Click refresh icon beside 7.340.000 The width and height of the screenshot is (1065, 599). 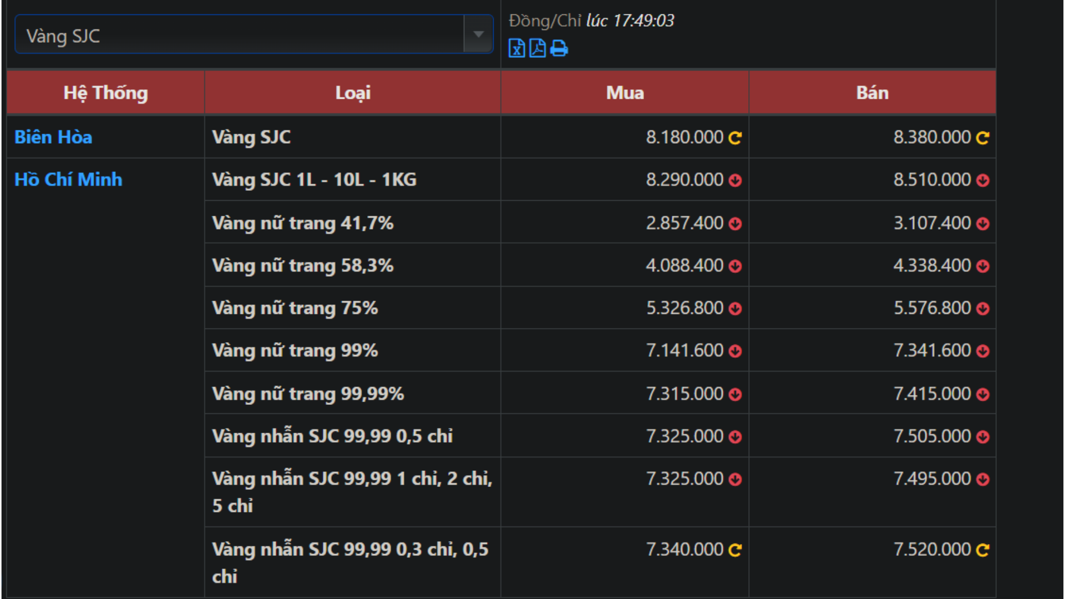(x=735, y=550)
